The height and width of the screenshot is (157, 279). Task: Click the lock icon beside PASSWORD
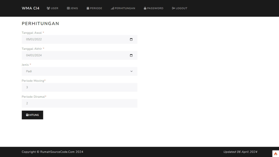[145, 8]
